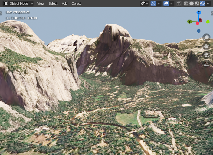Viewport: 213px width, 155px height.
Task: Toggle viewport gizmos display
Action: coord(153,4)
